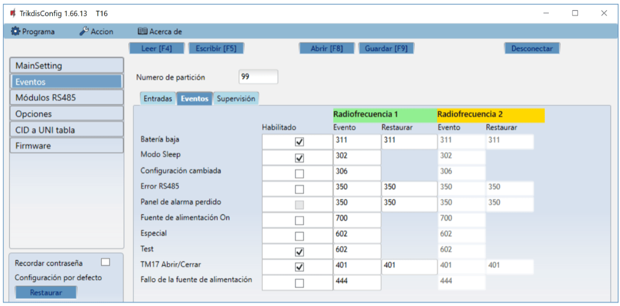Open the Acerca de menu

pyautogui.click(x=160, y=32)
